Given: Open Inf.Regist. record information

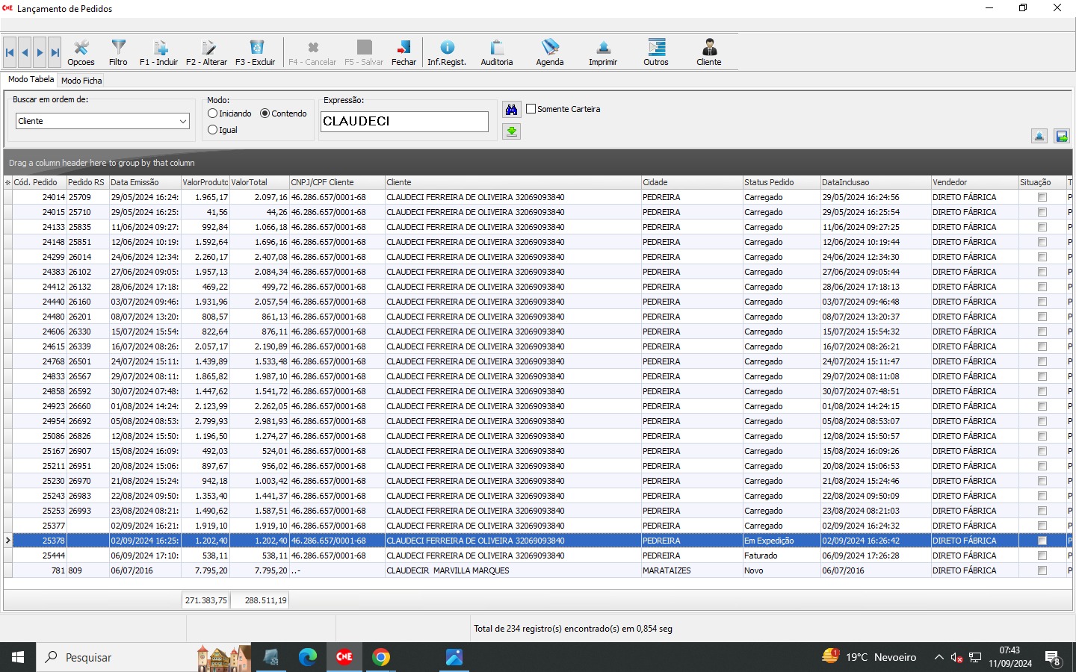Looking at the screenshot, I should [x=446, y=53].
